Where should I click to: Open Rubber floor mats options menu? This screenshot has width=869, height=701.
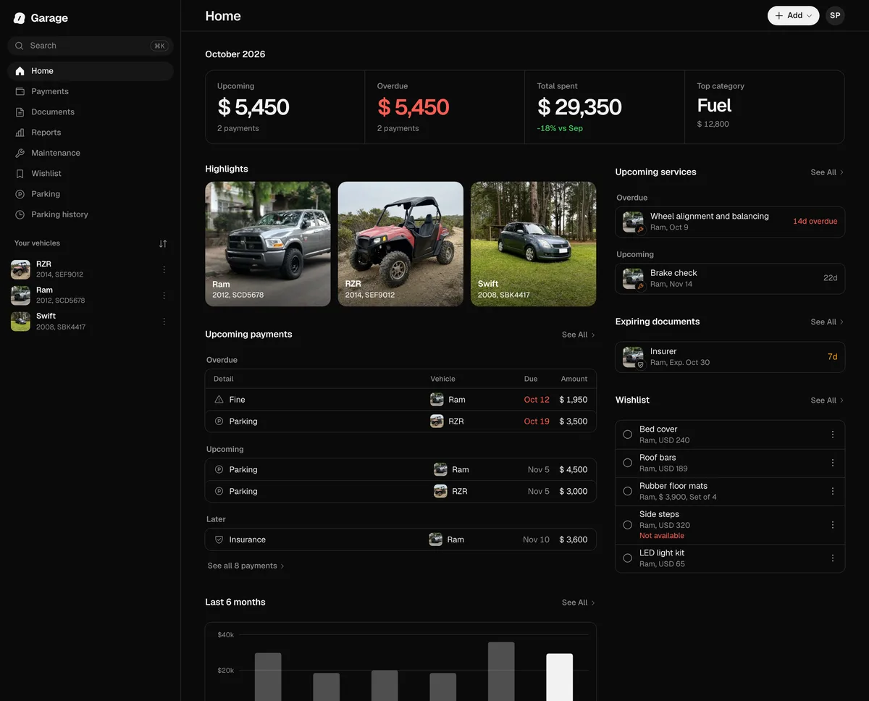[833, 491]
